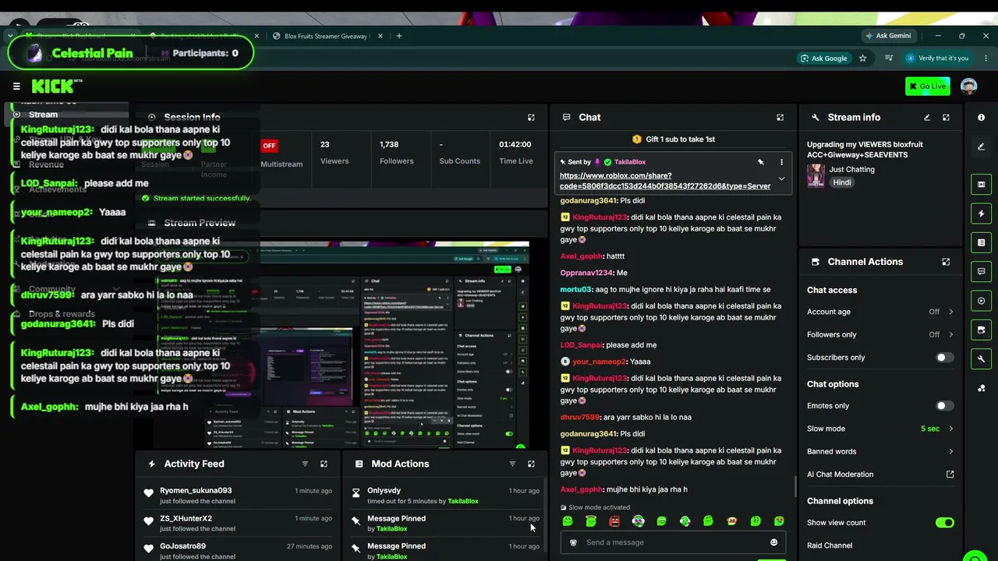
Task: Open the info icon in right sidebar
Action: click(x=981, y=118)
